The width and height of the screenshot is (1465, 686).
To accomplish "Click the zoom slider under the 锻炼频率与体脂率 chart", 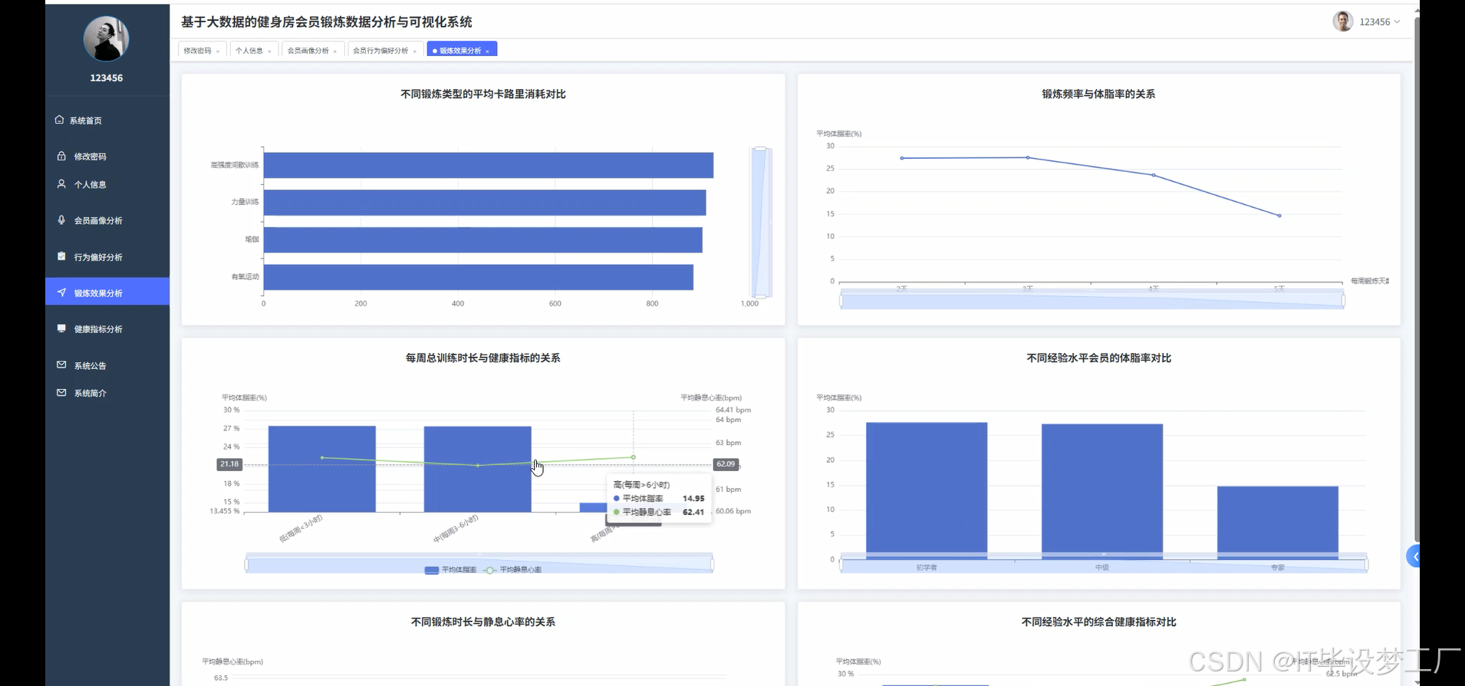I will tap(1092, 301).
